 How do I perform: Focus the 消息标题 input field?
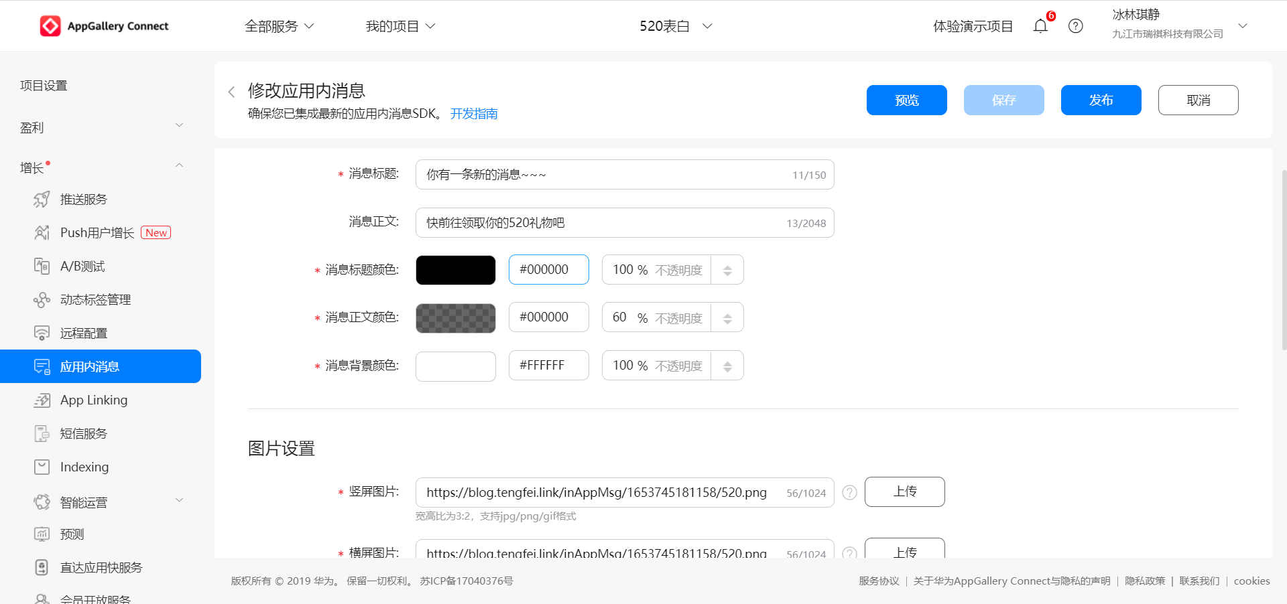625,175
